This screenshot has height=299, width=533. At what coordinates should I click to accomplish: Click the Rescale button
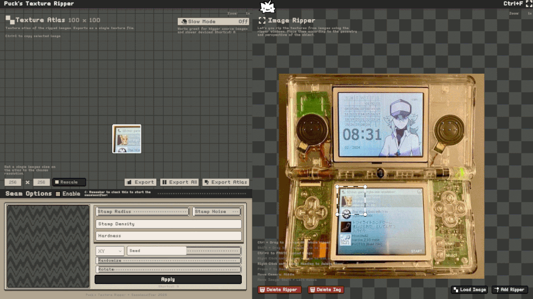[x=69, y=182]
